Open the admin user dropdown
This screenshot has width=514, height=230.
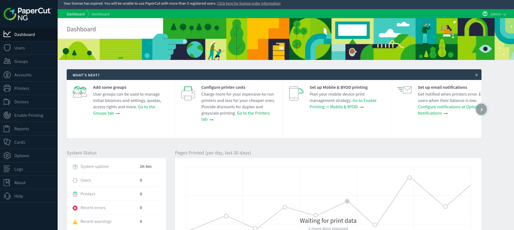pyautogui.click(x=498, y=14)
